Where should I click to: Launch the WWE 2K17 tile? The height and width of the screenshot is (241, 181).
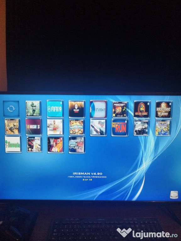tap(55, 145)
